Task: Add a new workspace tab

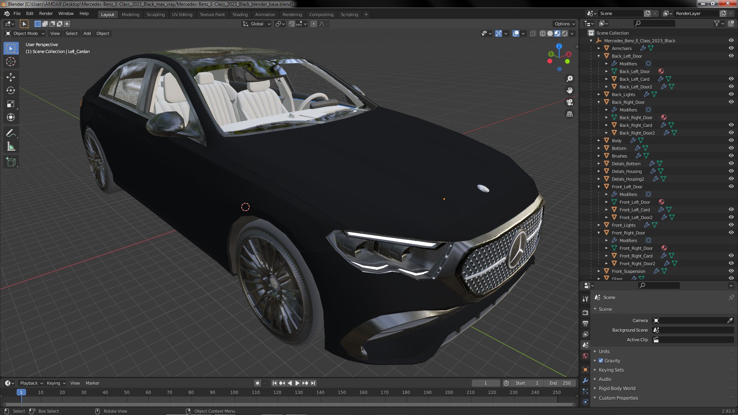Action: coord(366,15)
